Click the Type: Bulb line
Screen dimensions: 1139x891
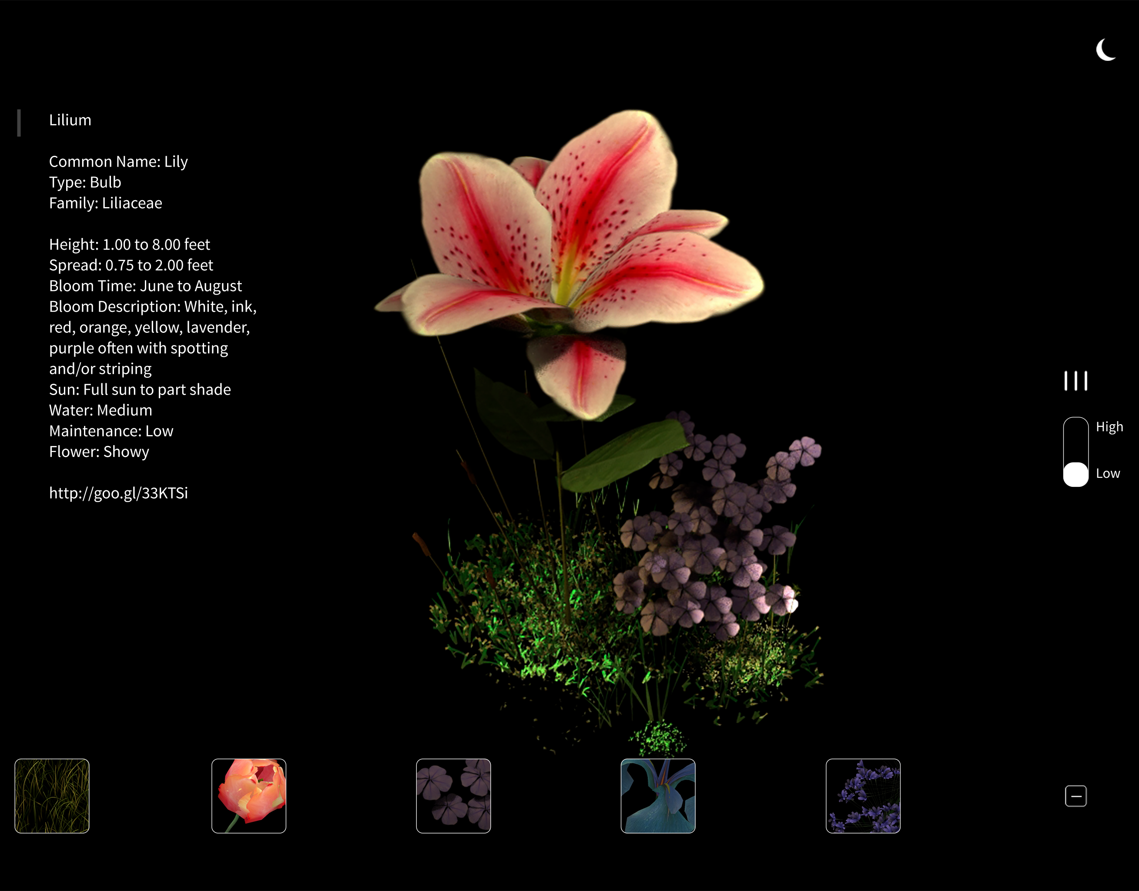tap(85, 182)
